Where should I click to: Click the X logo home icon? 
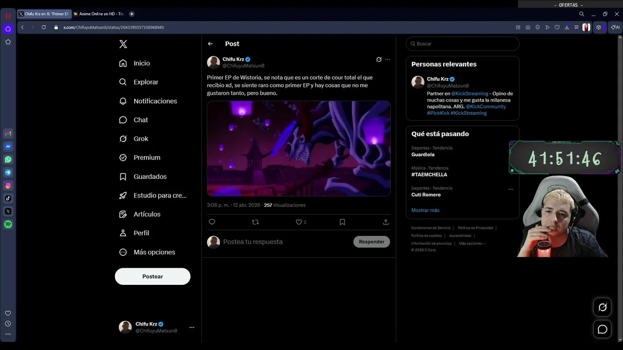click(x=123, y=44)
